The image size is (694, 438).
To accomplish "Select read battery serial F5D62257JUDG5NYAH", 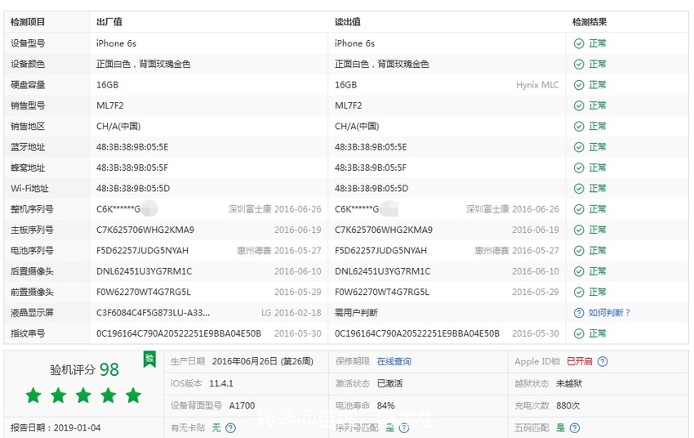I will pyautogui.click(x=380, y=251).
